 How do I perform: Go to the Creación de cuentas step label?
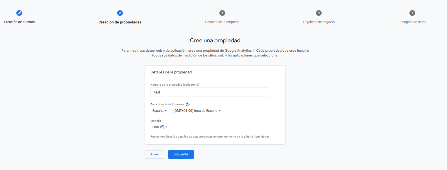pos(19,22)
